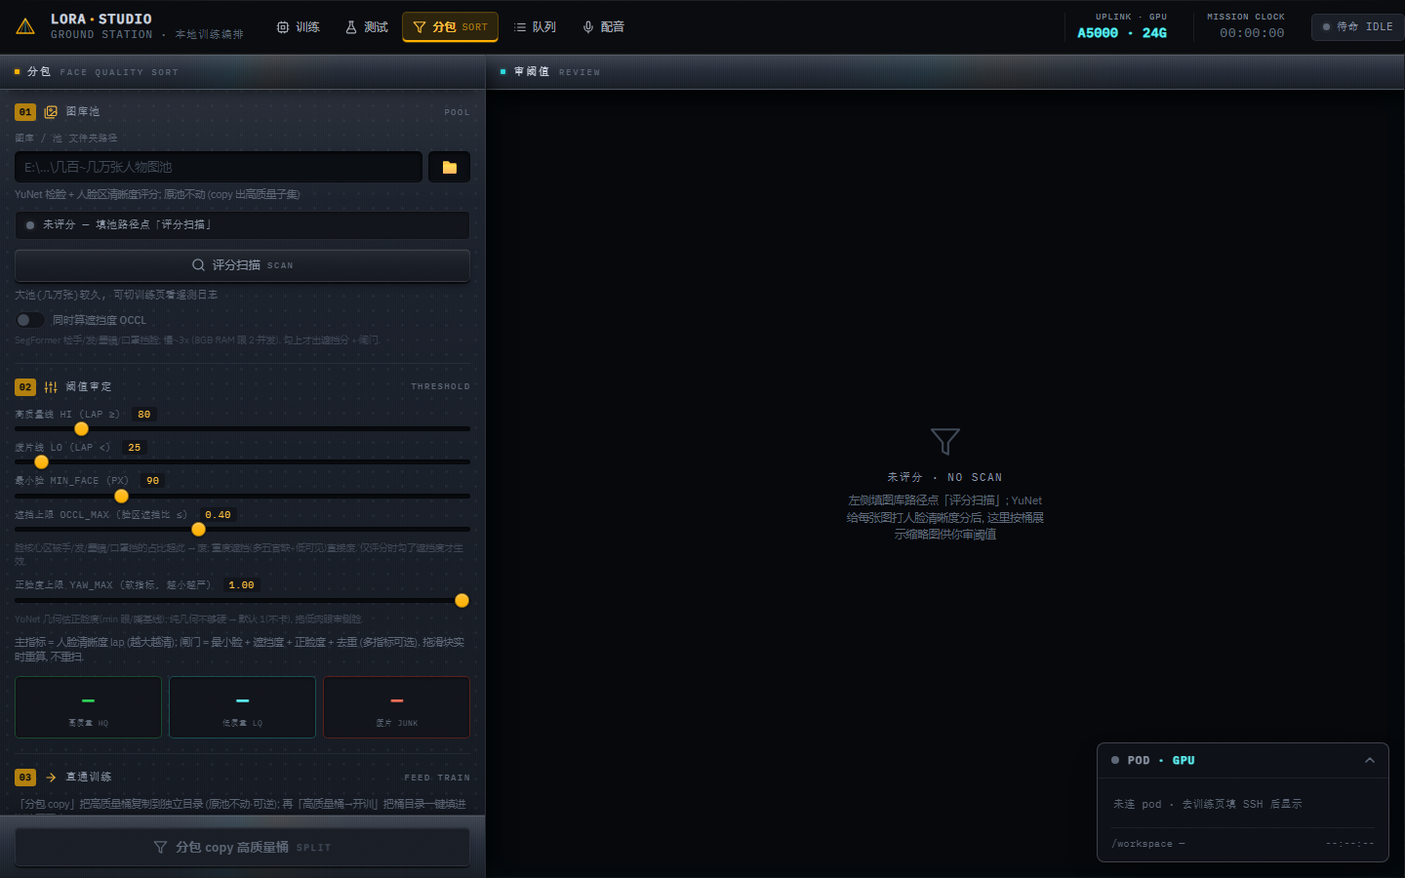Browse for folder with yellow folder icon
The height and width of the screenshot is (878, 1405).
pos(450,167)
